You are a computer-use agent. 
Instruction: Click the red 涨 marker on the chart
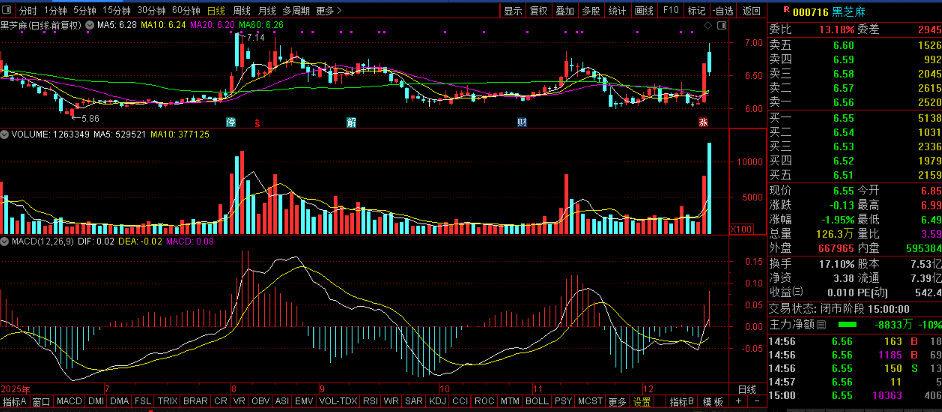click(703, 122)
